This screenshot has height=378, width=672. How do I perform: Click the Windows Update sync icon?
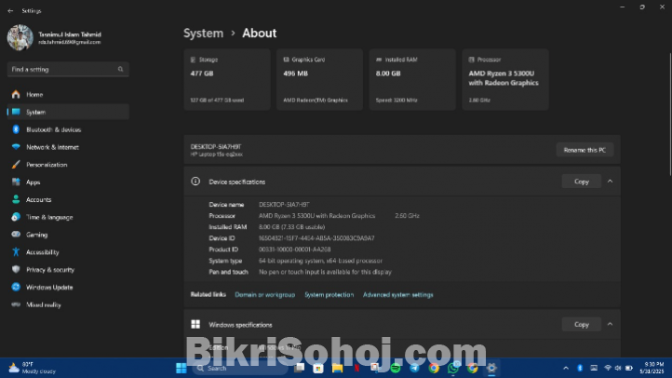[x=16, y=287]
